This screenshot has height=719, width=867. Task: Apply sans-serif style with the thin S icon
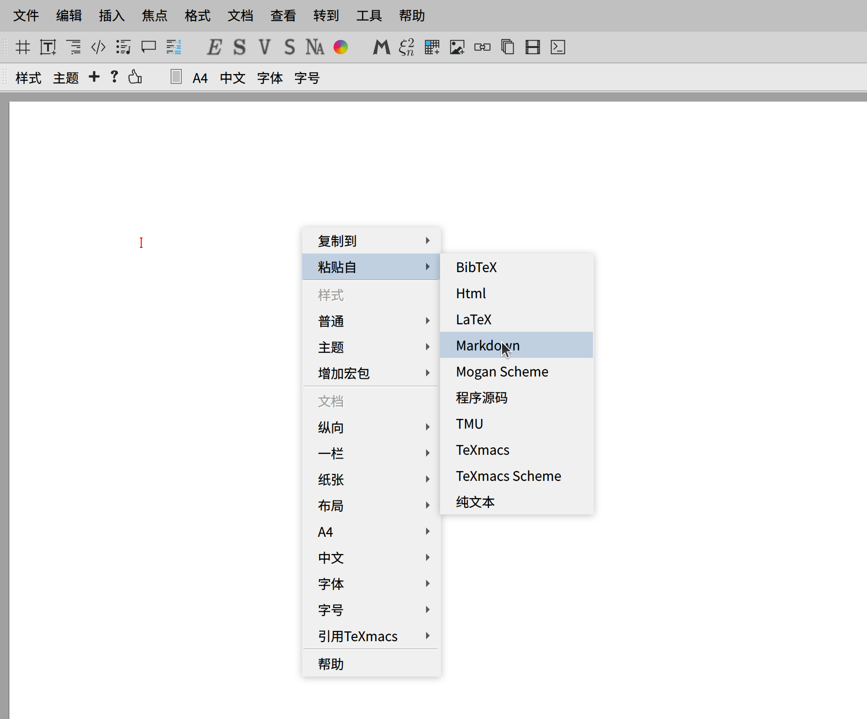(x=290, y=47)
